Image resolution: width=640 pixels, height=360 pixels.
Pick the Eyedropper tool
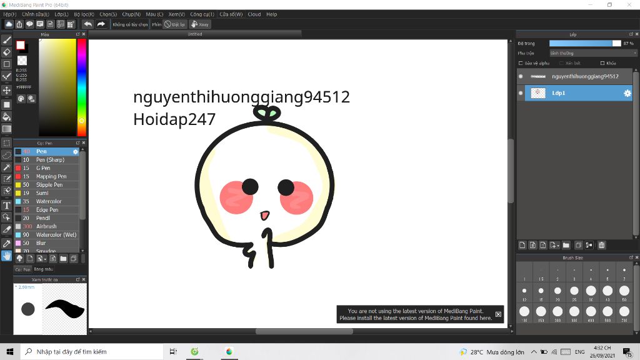[6, 244]
